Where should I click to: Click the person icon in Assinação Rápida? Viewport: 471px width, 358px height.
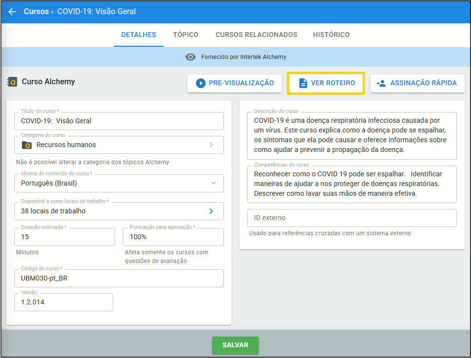(381, 83)
